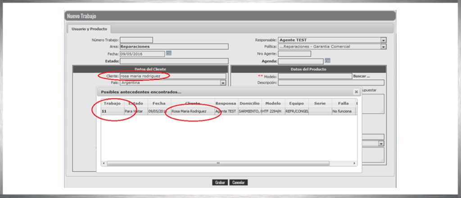Close the Posibles antecedentes encontrados dialog
461x198 pixels.
(x=356, y=91)
